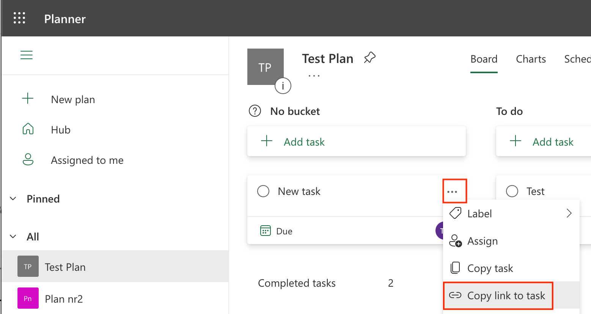The width and height of the screenshot is (591, 314).
Task: Mark the Test task as complete
Action: 512,191
